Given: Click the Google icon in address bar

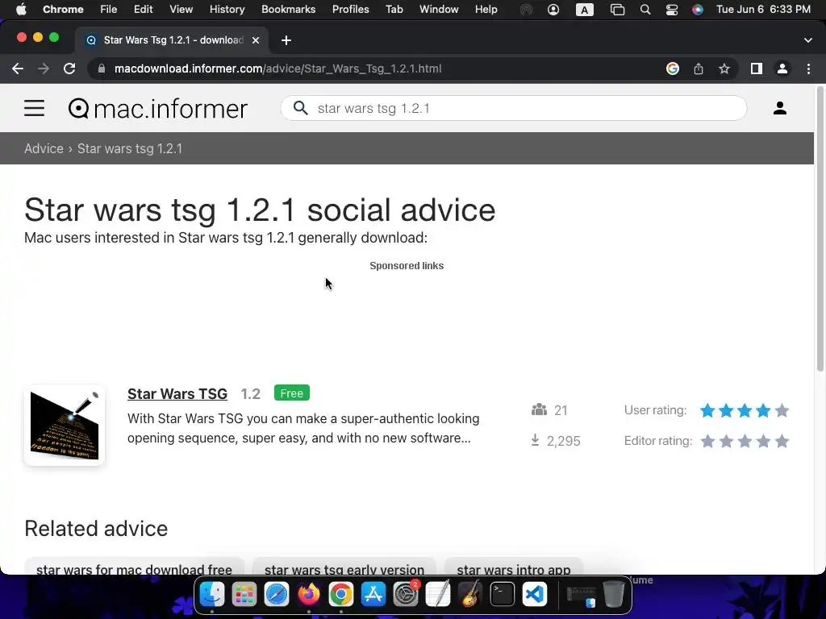Looking at the screenshot, I should [x=672, y=69].
